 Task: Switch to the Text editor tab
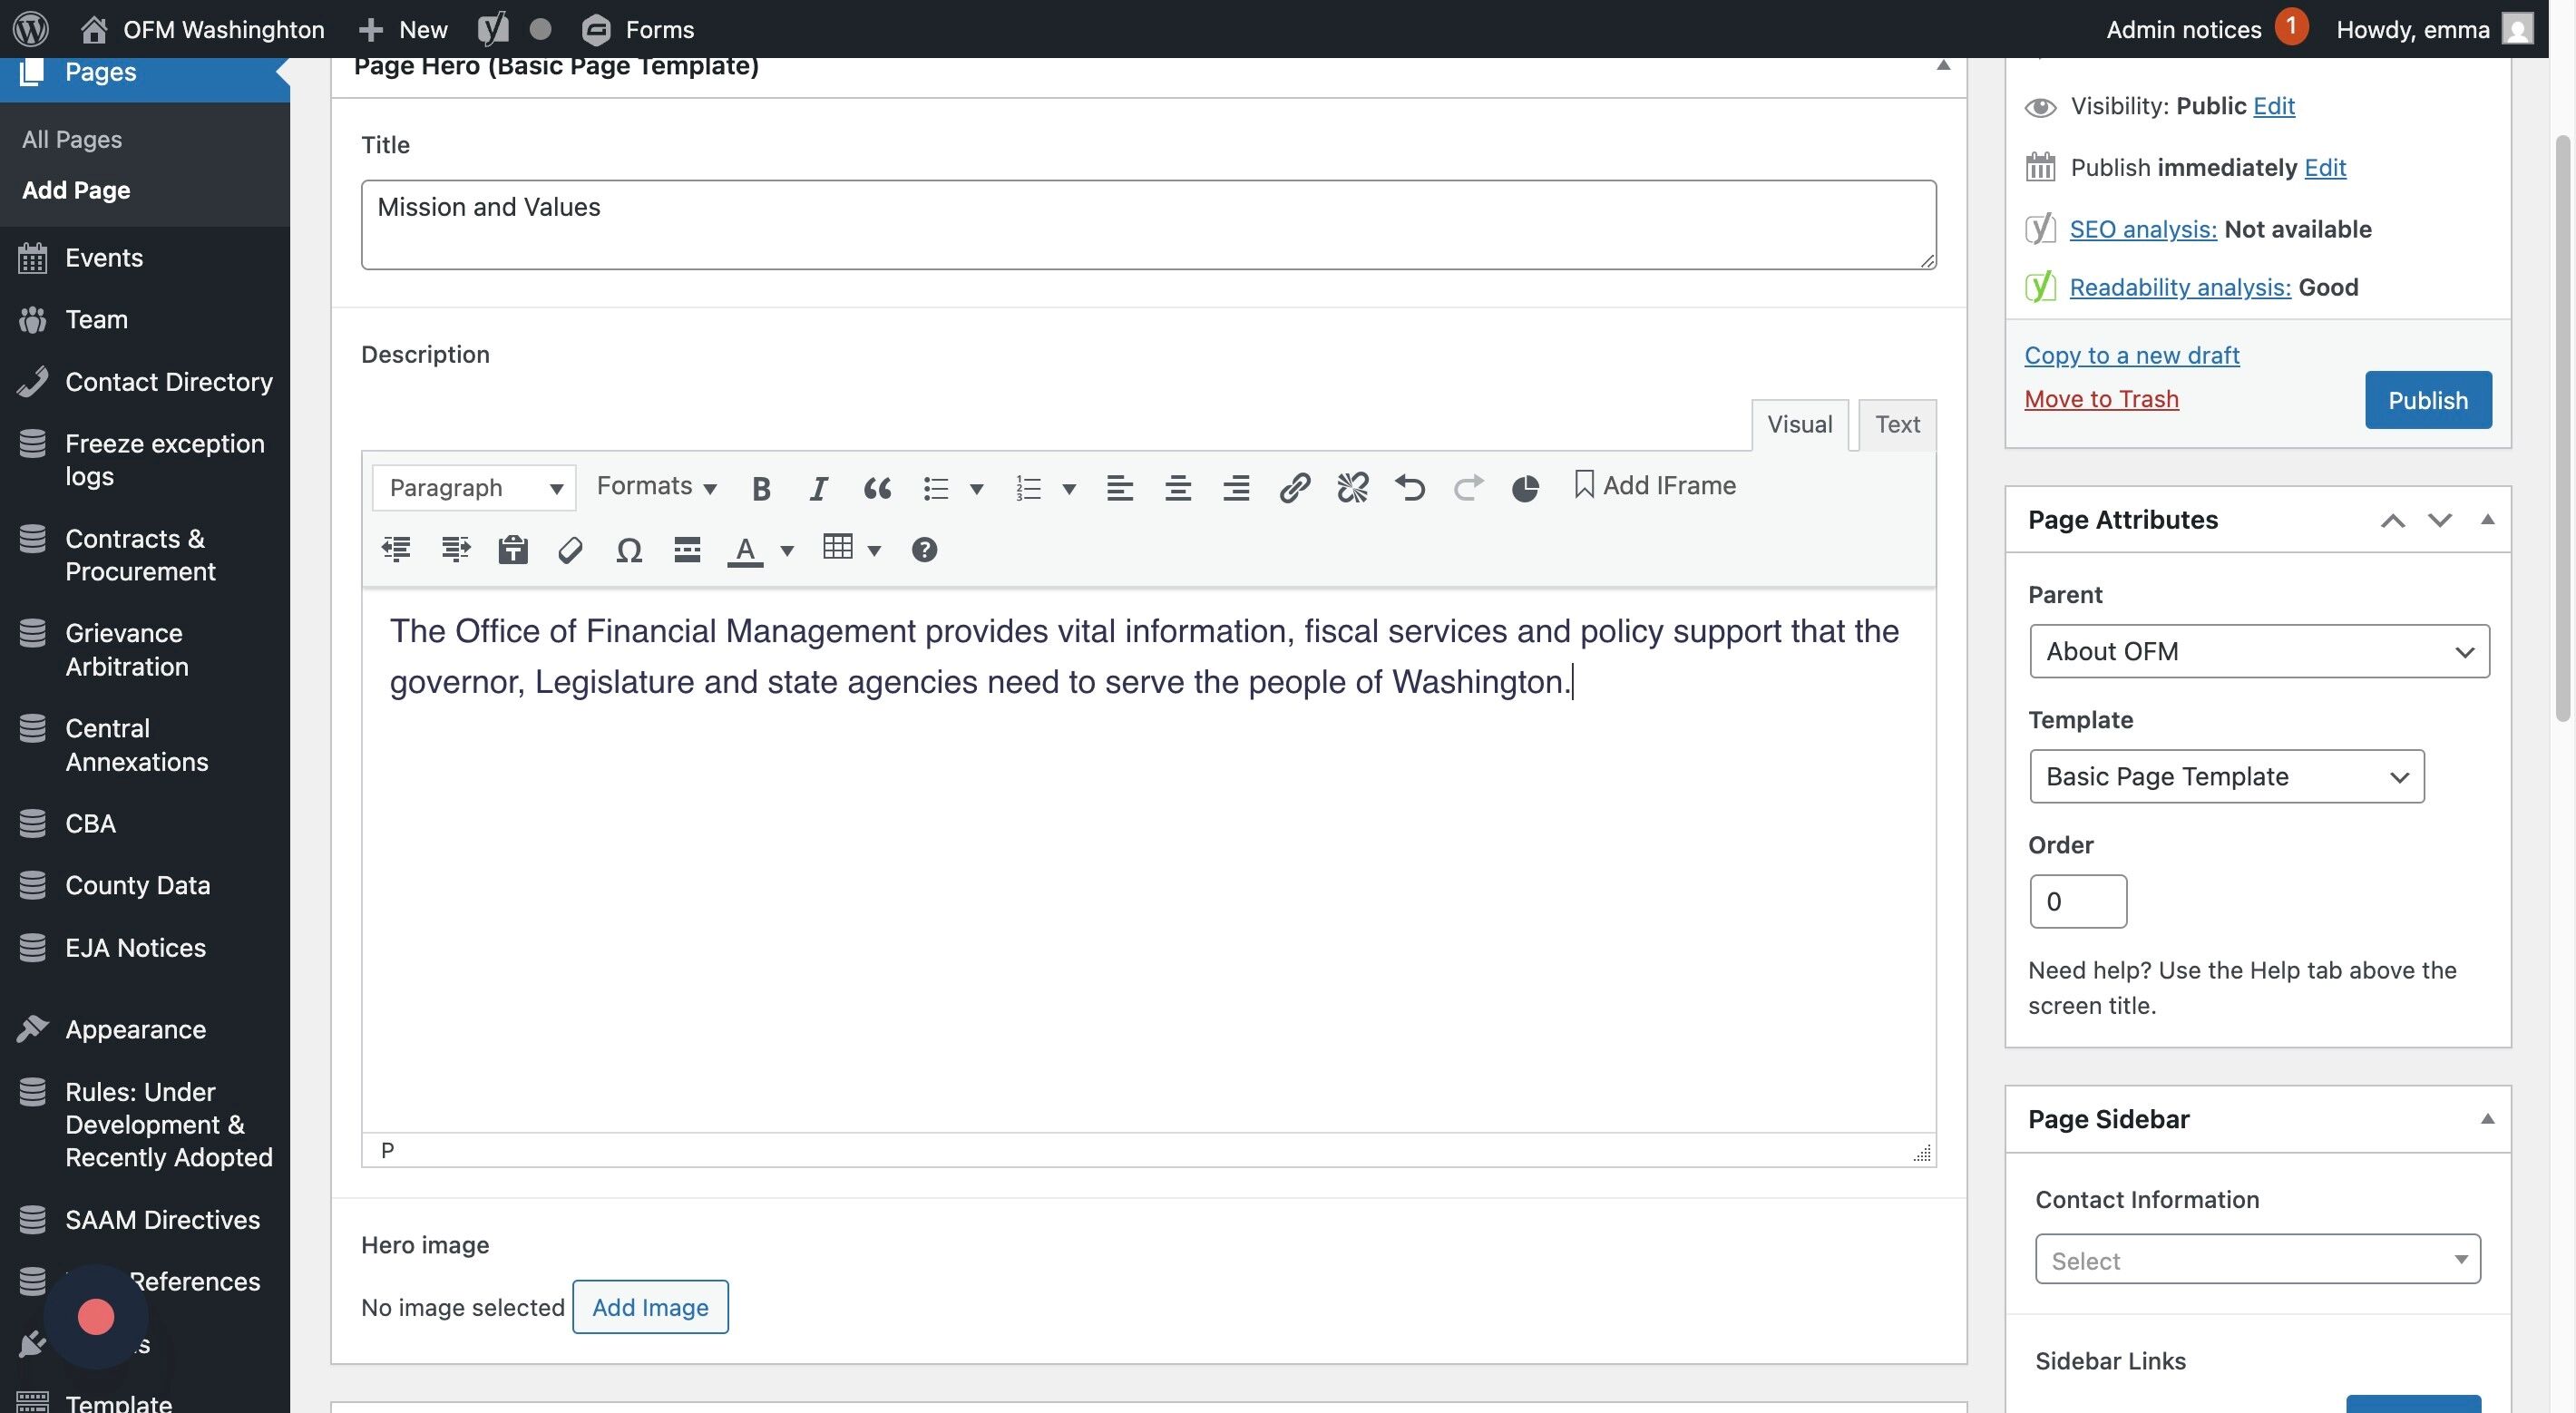click(1896, 425)
